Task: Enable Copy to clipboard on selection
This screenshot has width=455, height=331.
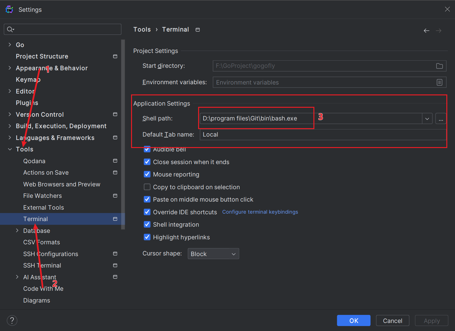Action: tap(147, 187)
